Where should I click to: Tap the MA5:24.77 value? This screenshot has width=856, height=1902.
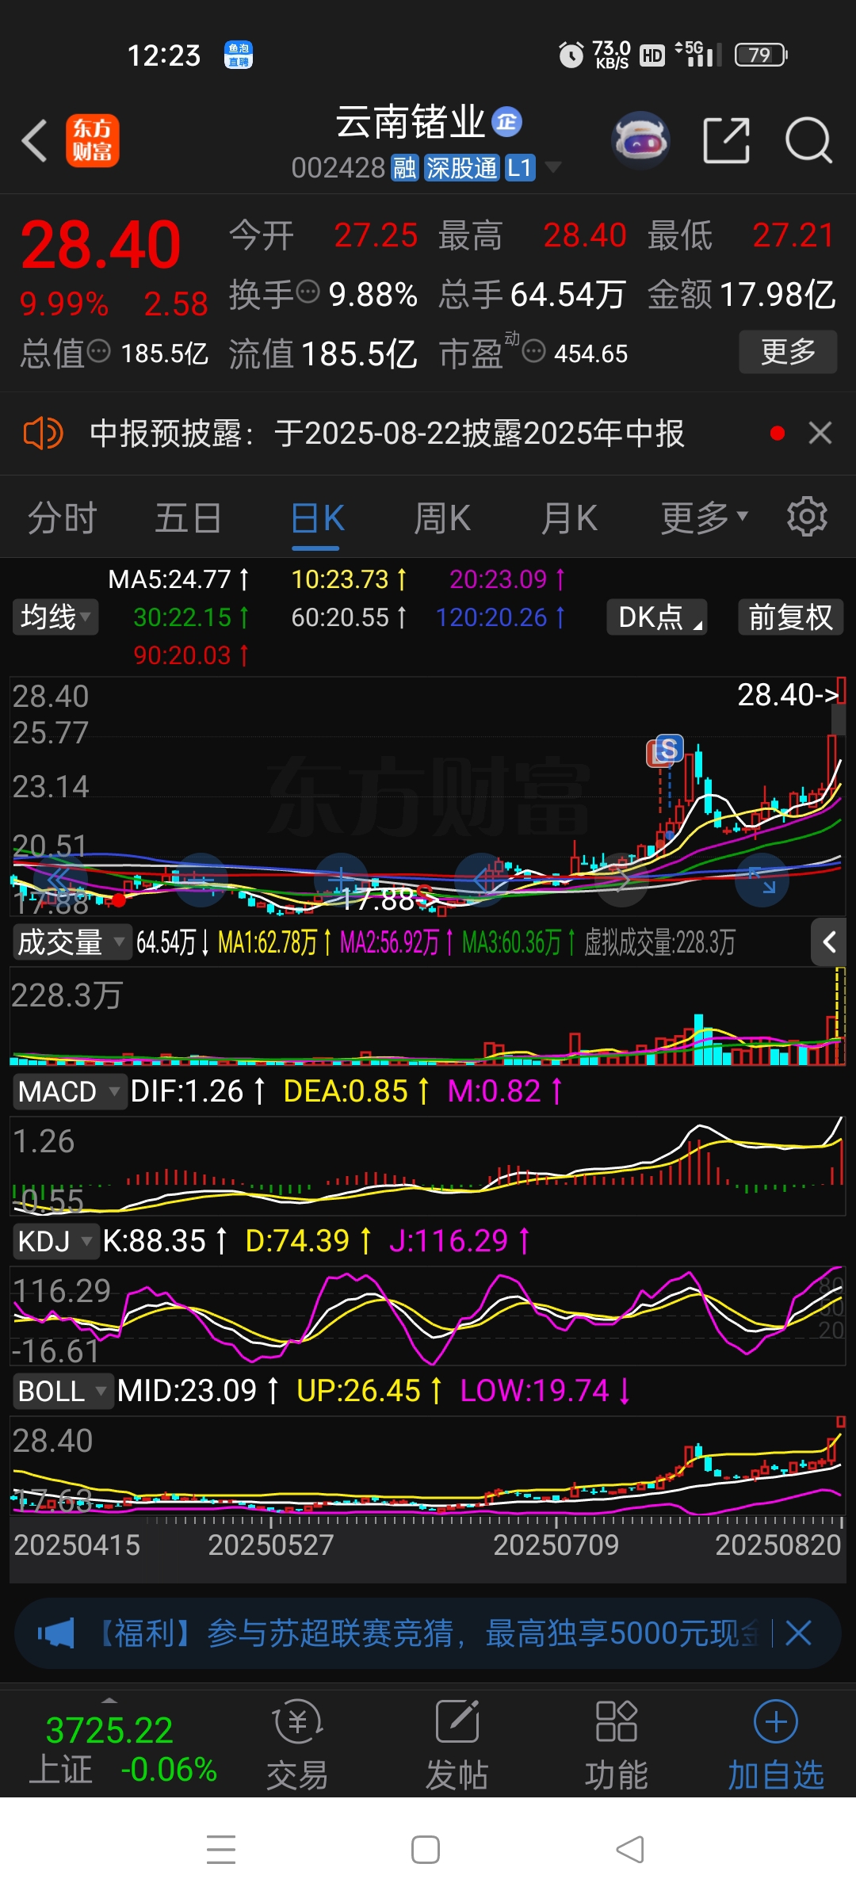(x=178, y=579)
